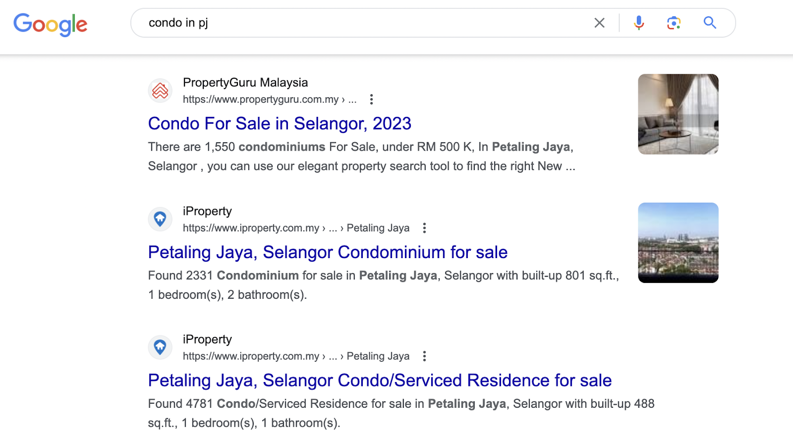Click the favicon of the first iProperty result
Viewport: 793px width, 434px height.
(x=160, y=219)
